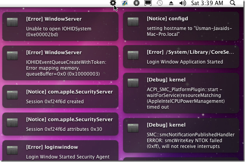Click '[Debug] kernel' title above ACPI_SMC_PlatformPlugin

click(166, 80)
